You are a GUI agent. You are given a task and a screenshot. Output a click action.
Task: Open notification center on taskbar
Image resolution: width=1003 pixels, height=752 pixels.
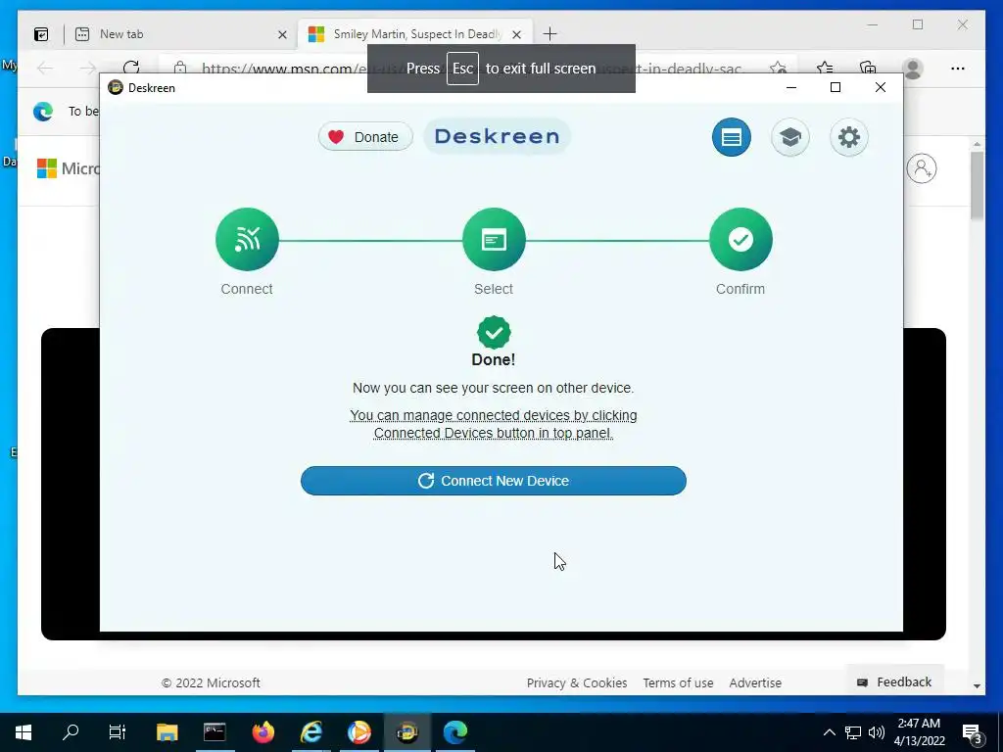coord(972,732)
